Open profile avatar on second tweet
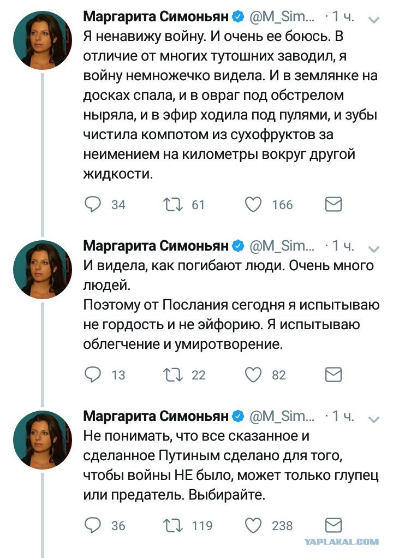393x558 pixels. tap(43, 269)
